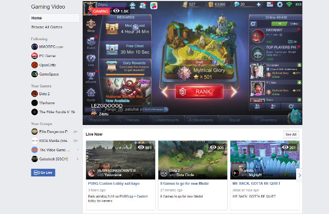Go to the previous game mode arrow
Screen dimensions: 329x214
165,92
